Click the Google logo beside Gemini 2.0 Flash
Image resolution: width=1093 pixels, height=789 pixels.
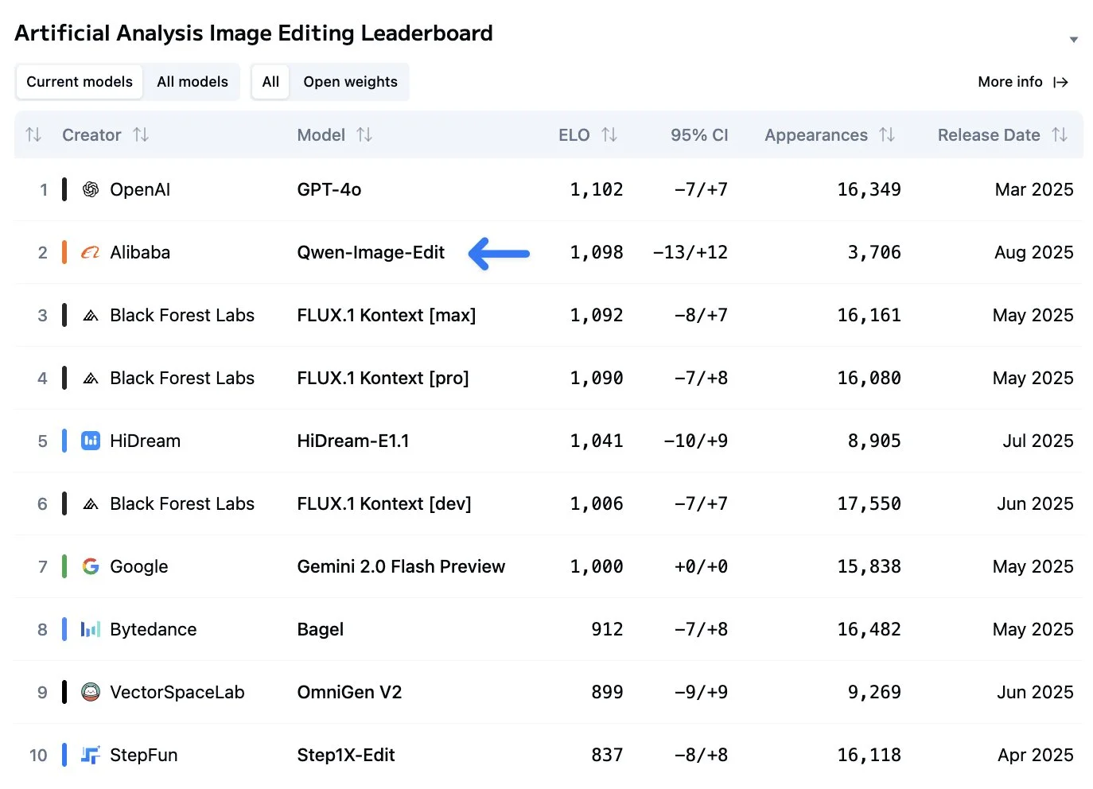pyautogui.click(x=90, y=566)
